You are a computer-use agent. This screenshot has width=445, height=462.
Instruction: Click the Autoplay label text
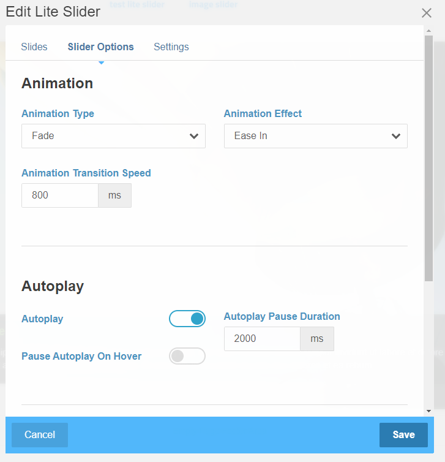point(42,319)
